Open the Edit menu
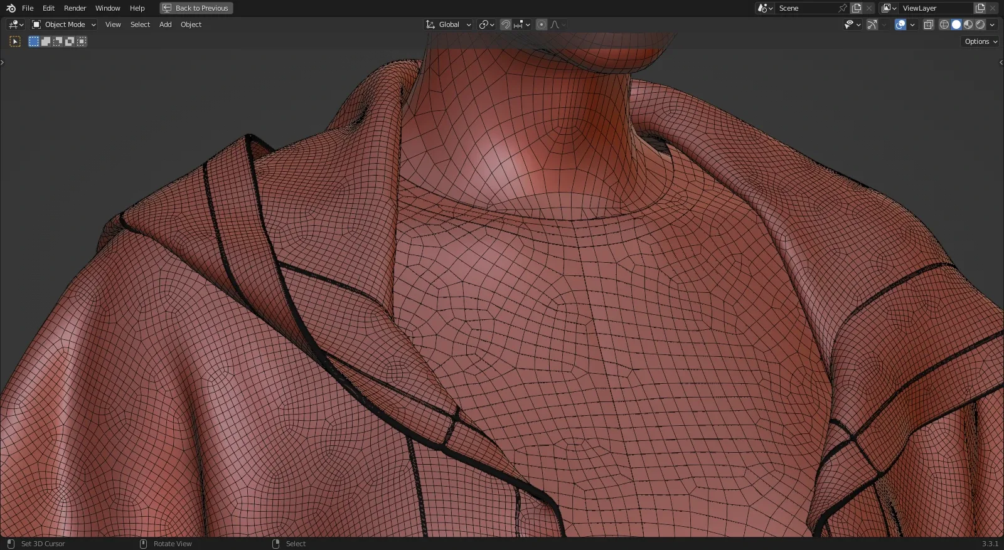1004x550 pixels. (48, 8)
